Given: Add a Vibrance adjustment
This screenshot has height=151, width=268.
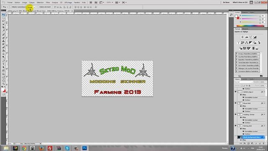Looking at the screenshot, I should 238,43.
